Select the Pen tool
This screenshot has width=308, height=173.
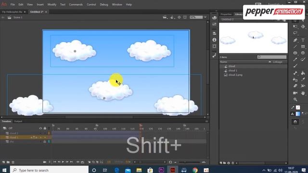coord(295,40)
